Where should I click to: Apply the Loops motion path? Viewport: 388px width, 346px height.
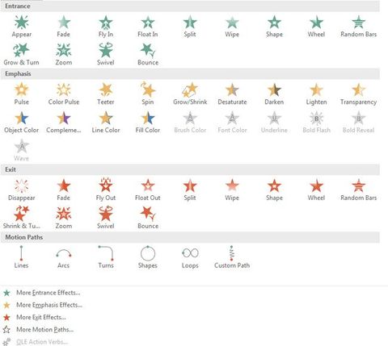click(x=190, y=257)
